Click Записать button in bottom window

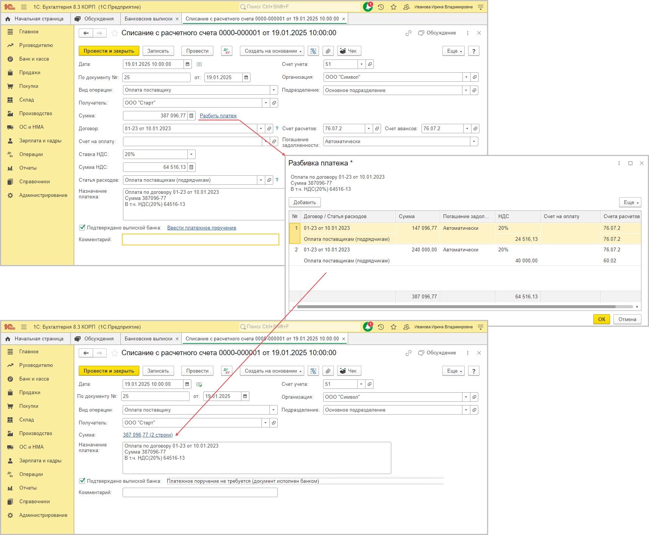(x=158, y=371)
